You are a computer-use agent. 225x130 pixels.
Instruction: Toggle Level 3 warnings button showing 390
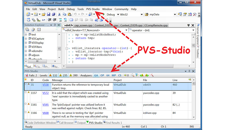coord(73,75)
